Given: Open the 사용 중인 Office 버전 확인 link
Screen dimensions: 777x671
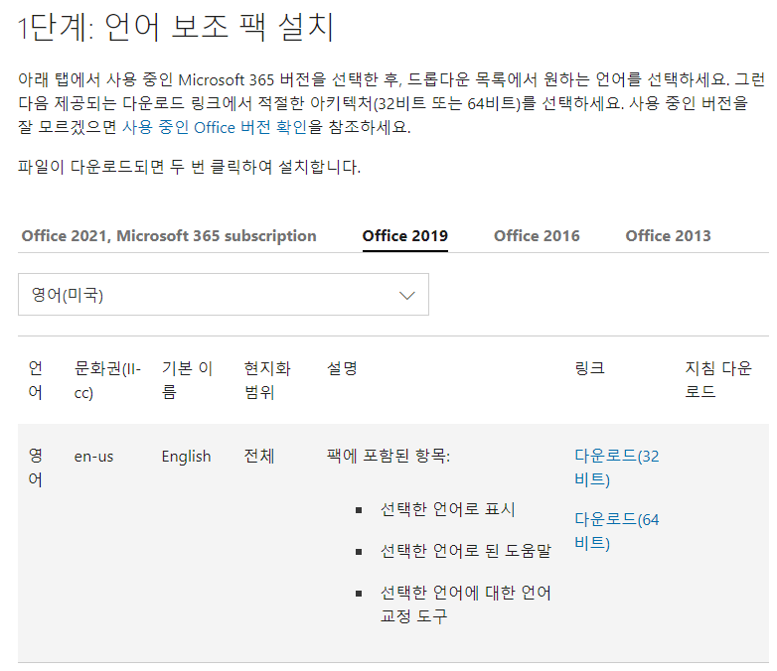Looking at the screenshot, I should pyautogui.click(x=215, y=128).
